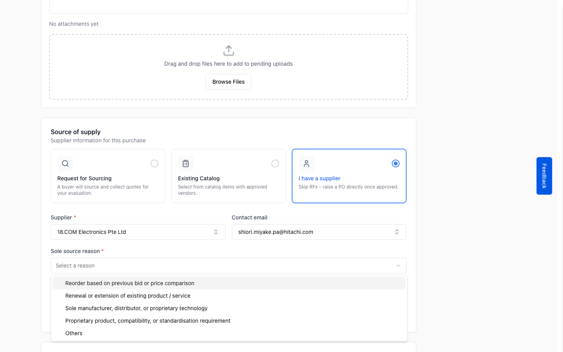Screen dimensions: 563x352
Task: Click the clipboard icon on Existing Catalog
Action: coord(186,163)
